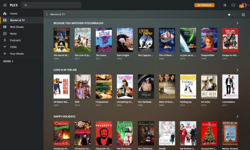Open the Winter Dreams poster

tap(230, 133)
